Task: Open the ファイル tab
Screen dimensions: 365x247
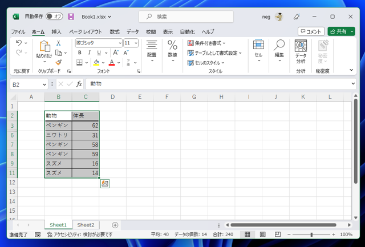Action: point(18,32)
